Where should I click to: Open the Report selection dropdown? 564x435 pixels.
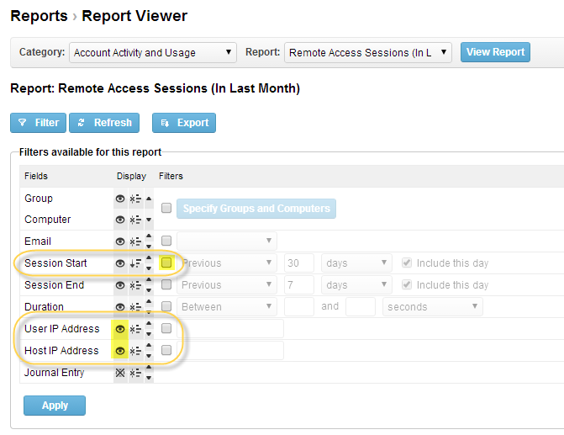tap(367, 52)
